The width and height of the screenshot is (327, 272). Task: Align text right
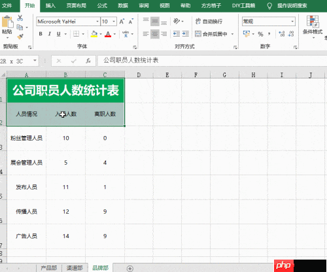click(x=164, y=34)
